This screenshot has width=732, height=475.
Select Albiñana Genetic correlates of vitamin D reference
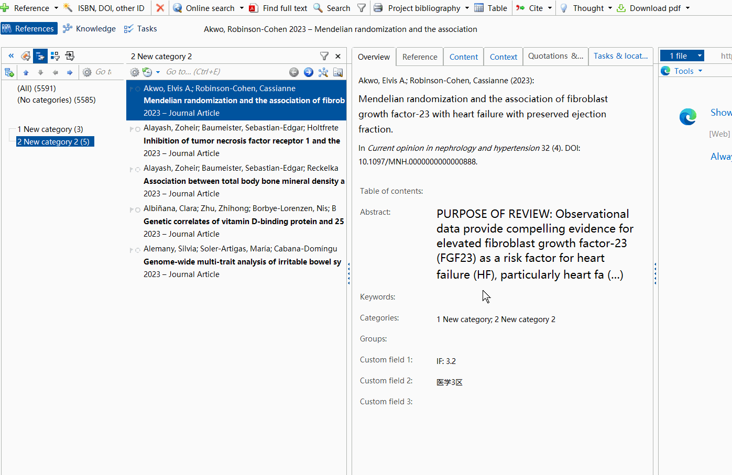[236, 221]
